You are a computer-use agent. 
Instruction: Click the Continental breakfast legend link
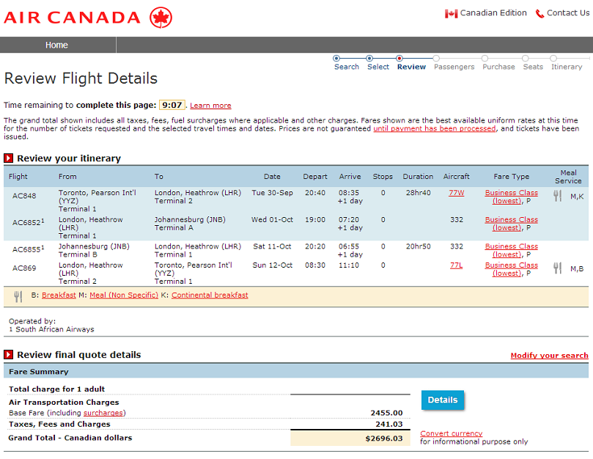pyautogui.click(x=210, y=295)
